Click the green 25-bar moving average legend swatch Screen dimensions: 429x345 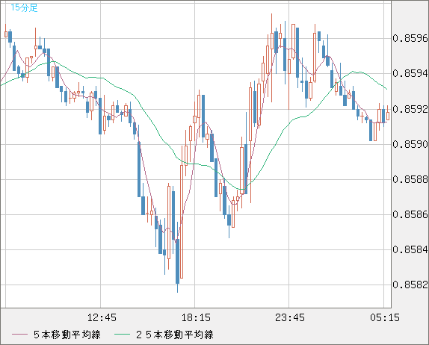122,335
